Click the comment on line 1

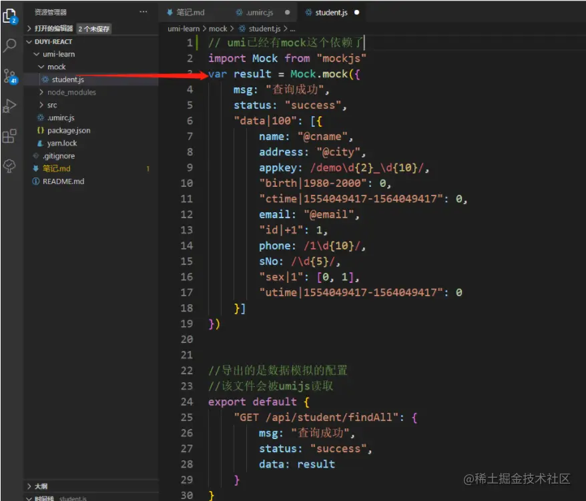286,43
